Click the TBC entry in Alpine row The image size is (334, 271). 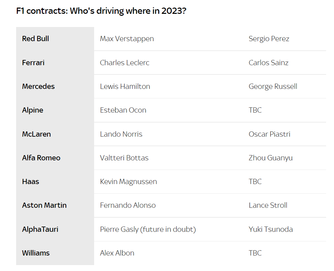(x=255, y=110)
